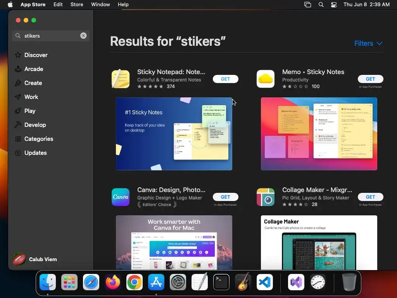Open Sticky Notepad app icon
The image size is (397, 298).
(121, 79)
